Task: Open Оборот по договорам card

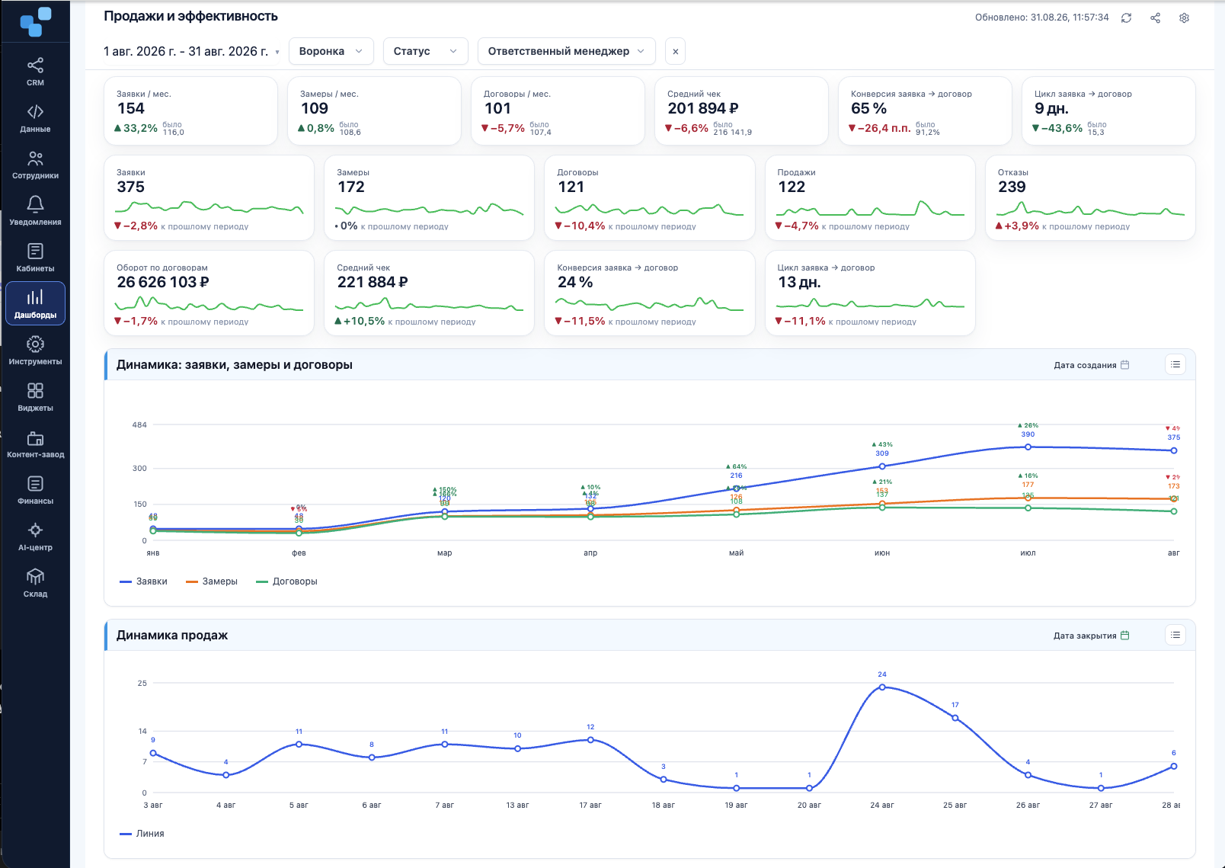Action: pos(209,293)
